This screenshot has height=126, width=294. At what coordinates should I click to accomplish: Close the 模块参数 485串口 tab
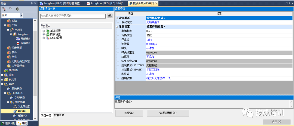[x=156, y=3]
